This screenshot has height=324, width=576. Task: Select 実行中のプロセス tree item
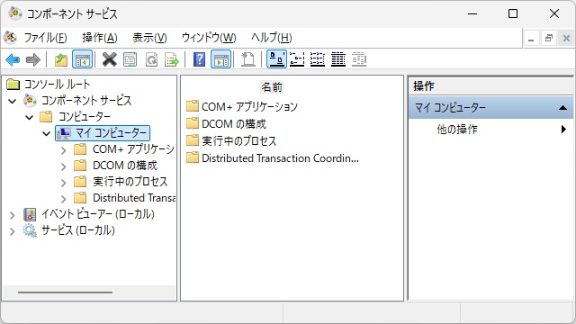(x=130, y=182)
